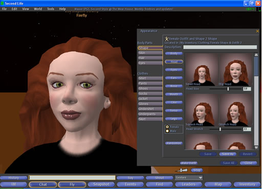
Task: Open the Gesture dropdown
Action: (x=189, y=178)
